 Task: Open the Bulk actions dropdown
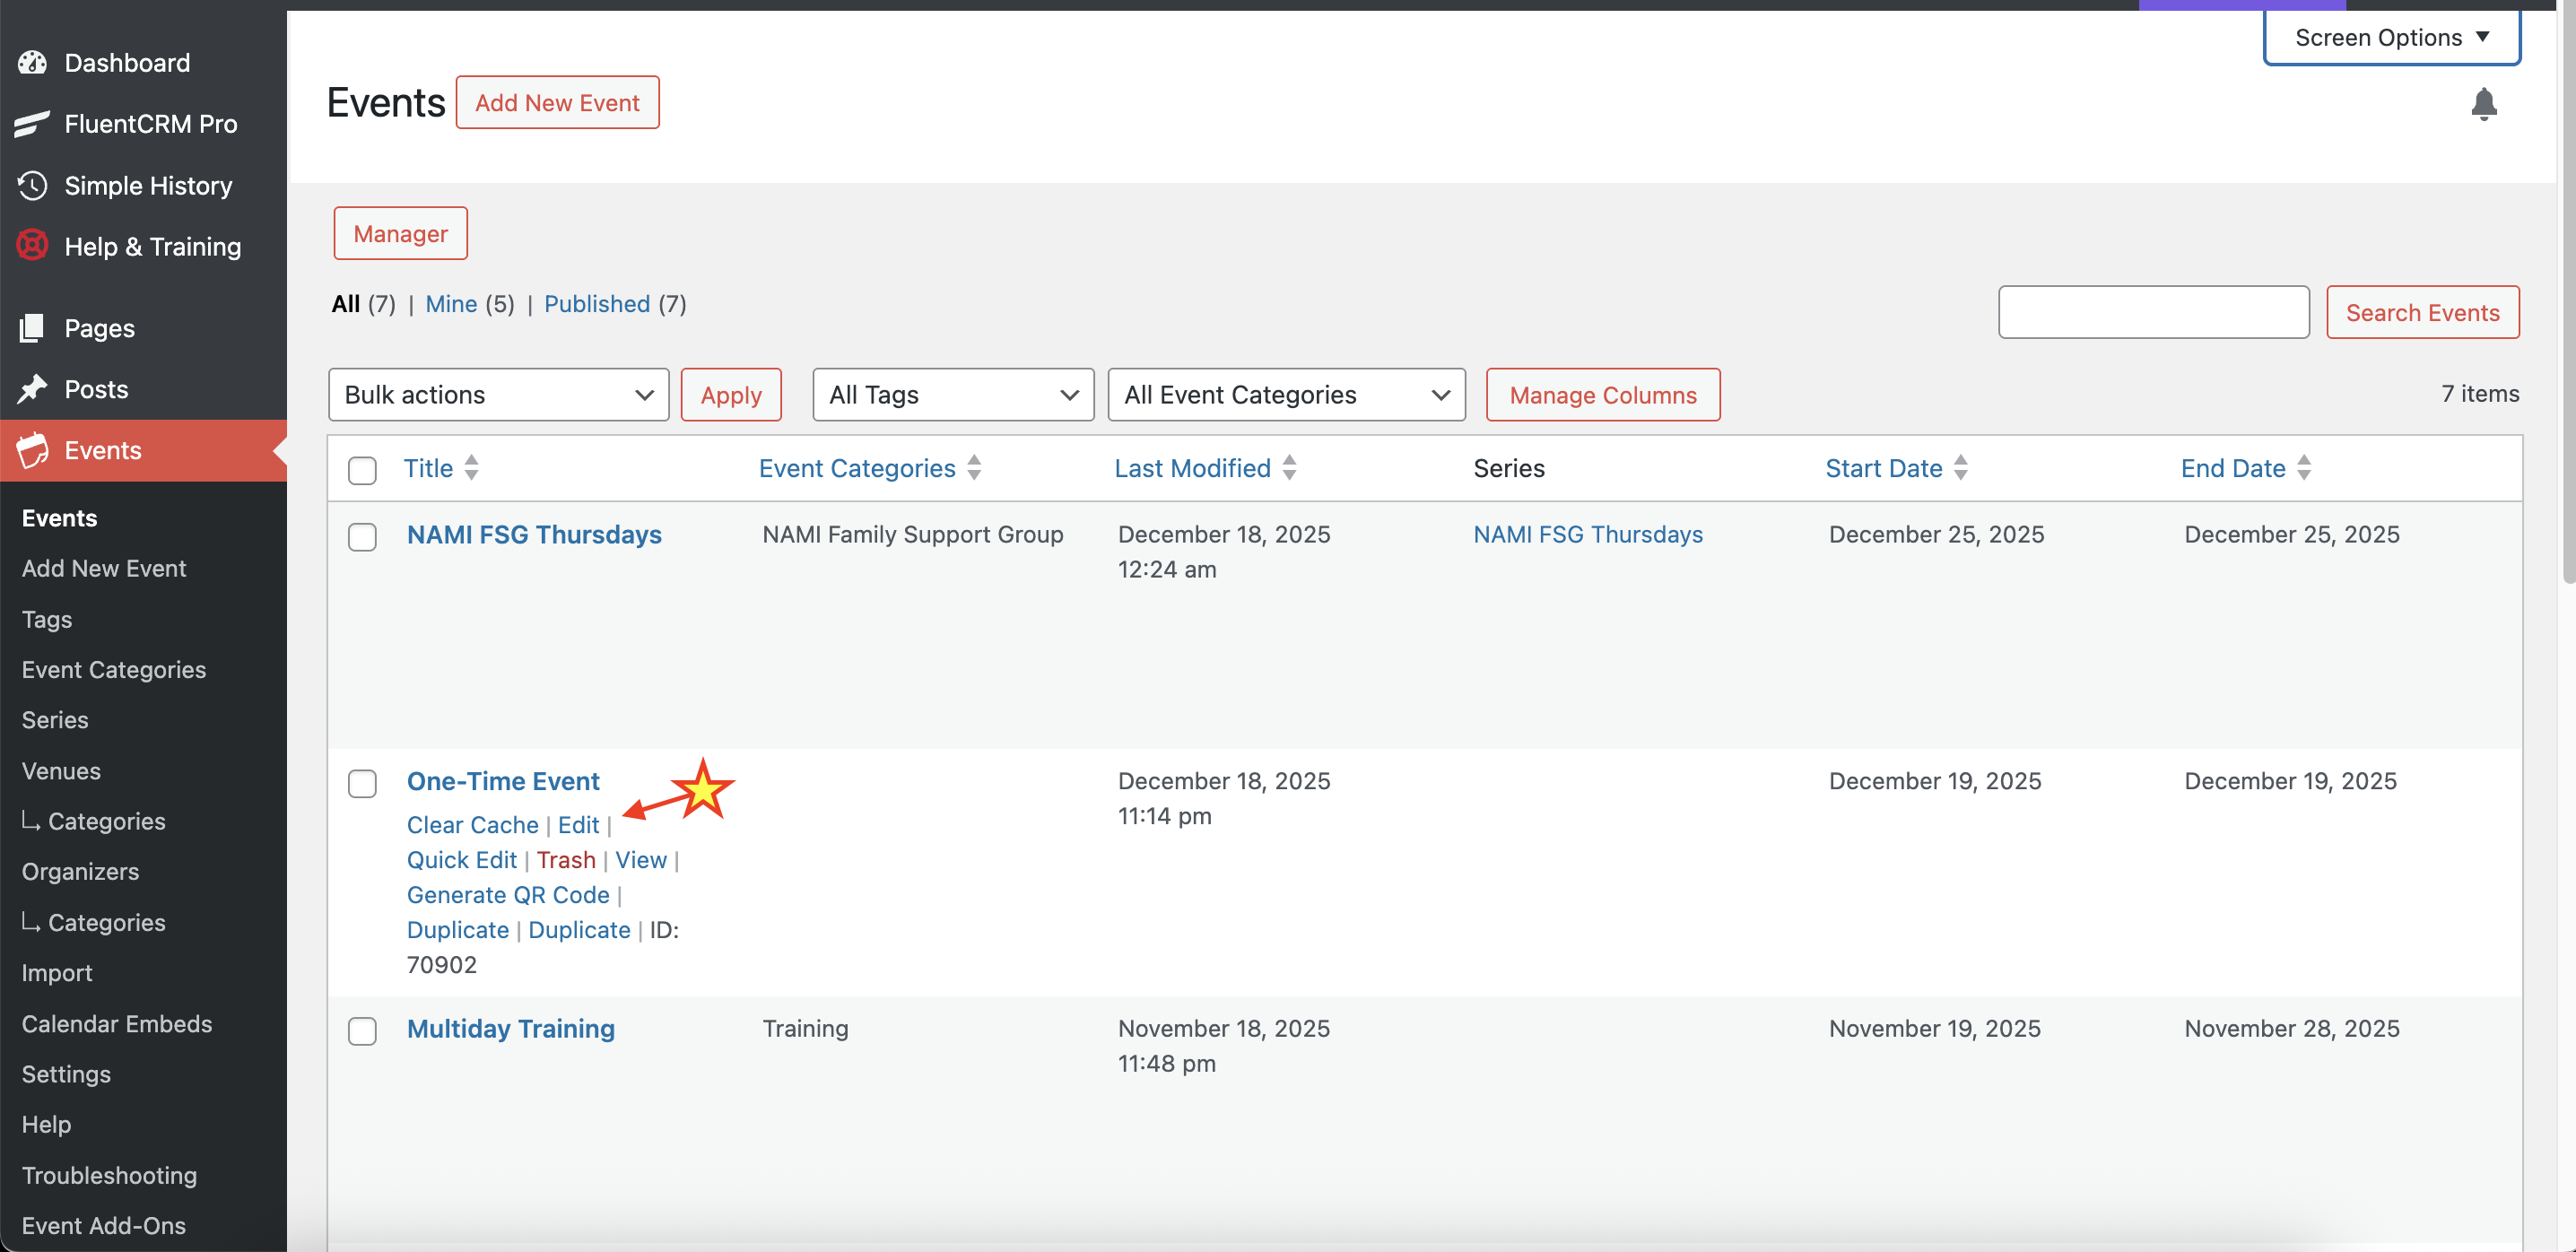pyautogui.click(x=498, y=395)
